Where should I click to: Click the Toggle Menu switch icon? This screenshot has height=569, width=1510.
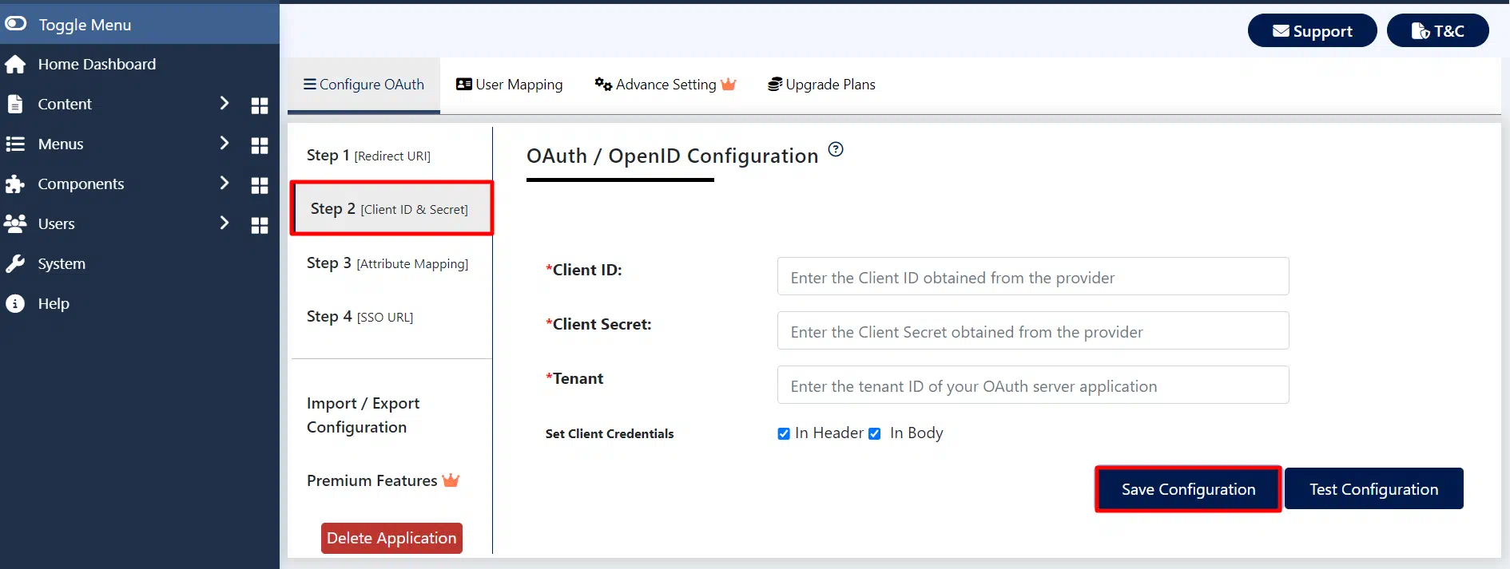(x=15, y=24)
